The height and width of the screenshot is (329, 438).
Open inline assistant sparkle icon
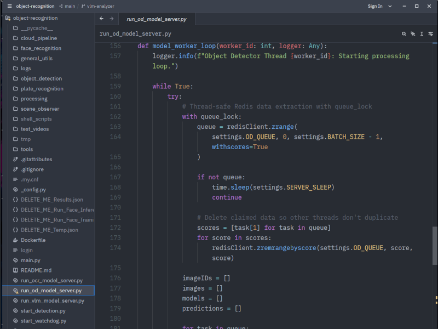(413, 34)
